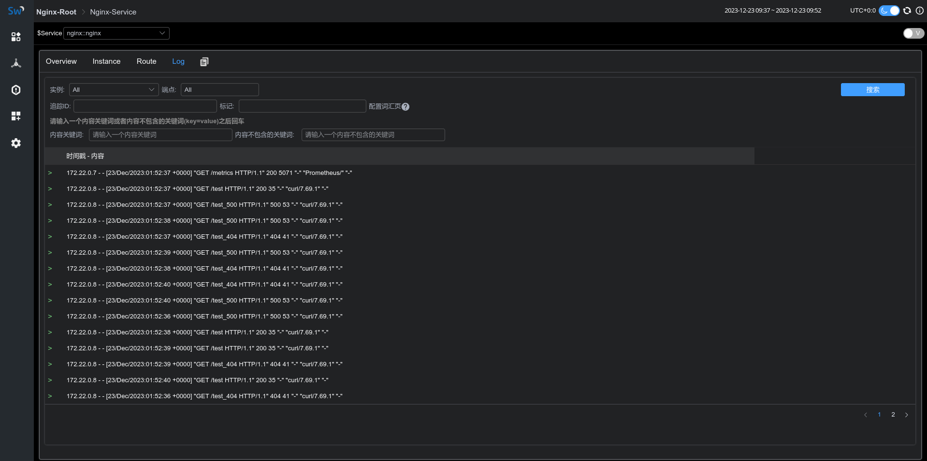Expand the first log entry arrow

tap(50, 173)
